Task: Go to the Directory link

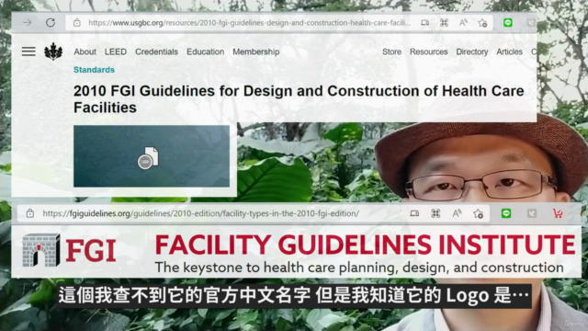Action: 471,51
